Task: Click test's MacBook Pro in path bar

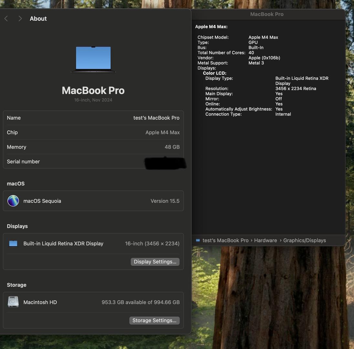Action: pyautogui.click(x=225, y=240)
